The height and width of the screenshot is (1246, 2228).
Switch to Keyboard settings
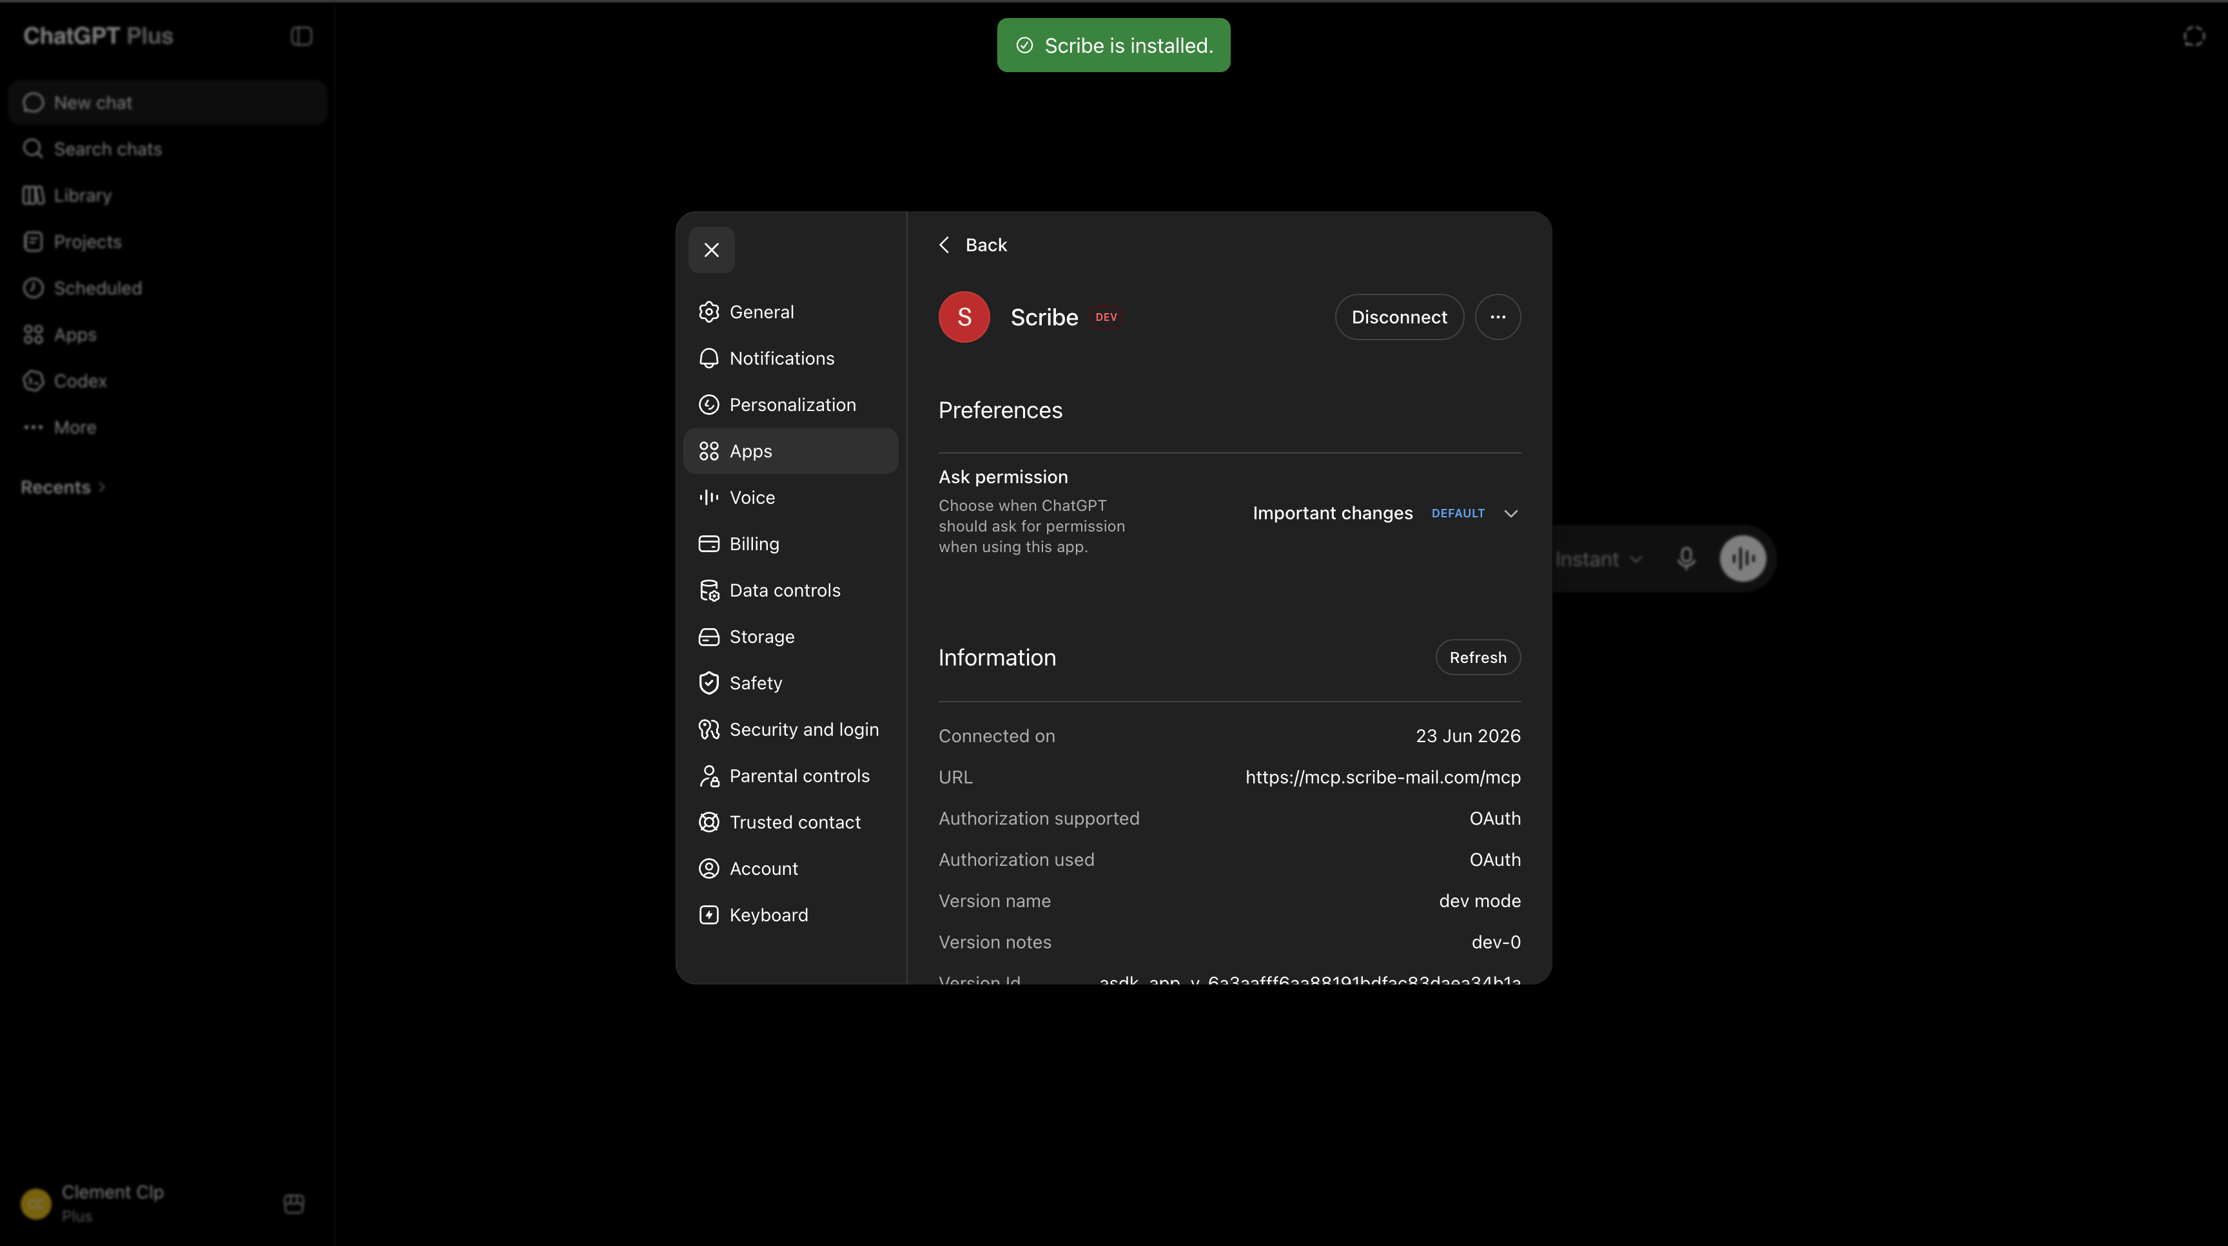click(790, 915)
